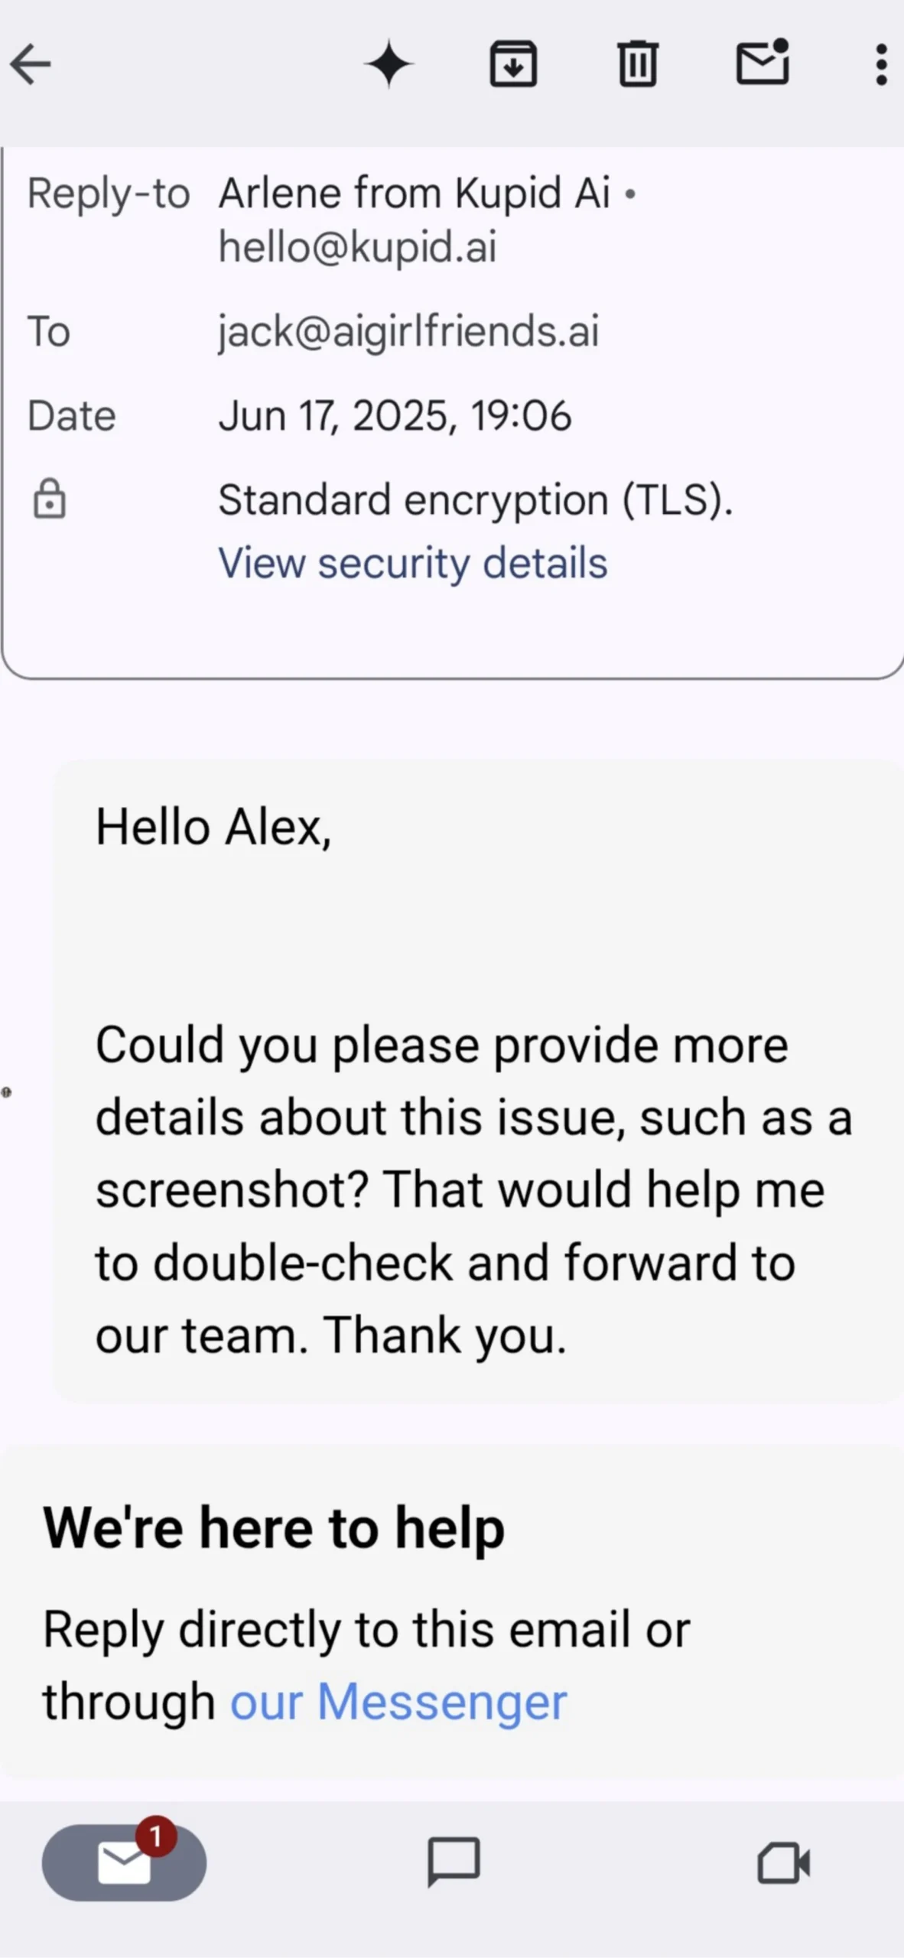Open the three-dot more options menu
This screenshot has height=1958, width=904.
tap(881, 63)
